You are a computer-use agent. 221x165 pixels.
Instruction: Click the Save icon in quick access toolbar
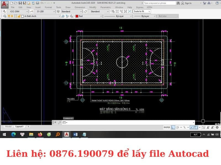tap(20, 3)
